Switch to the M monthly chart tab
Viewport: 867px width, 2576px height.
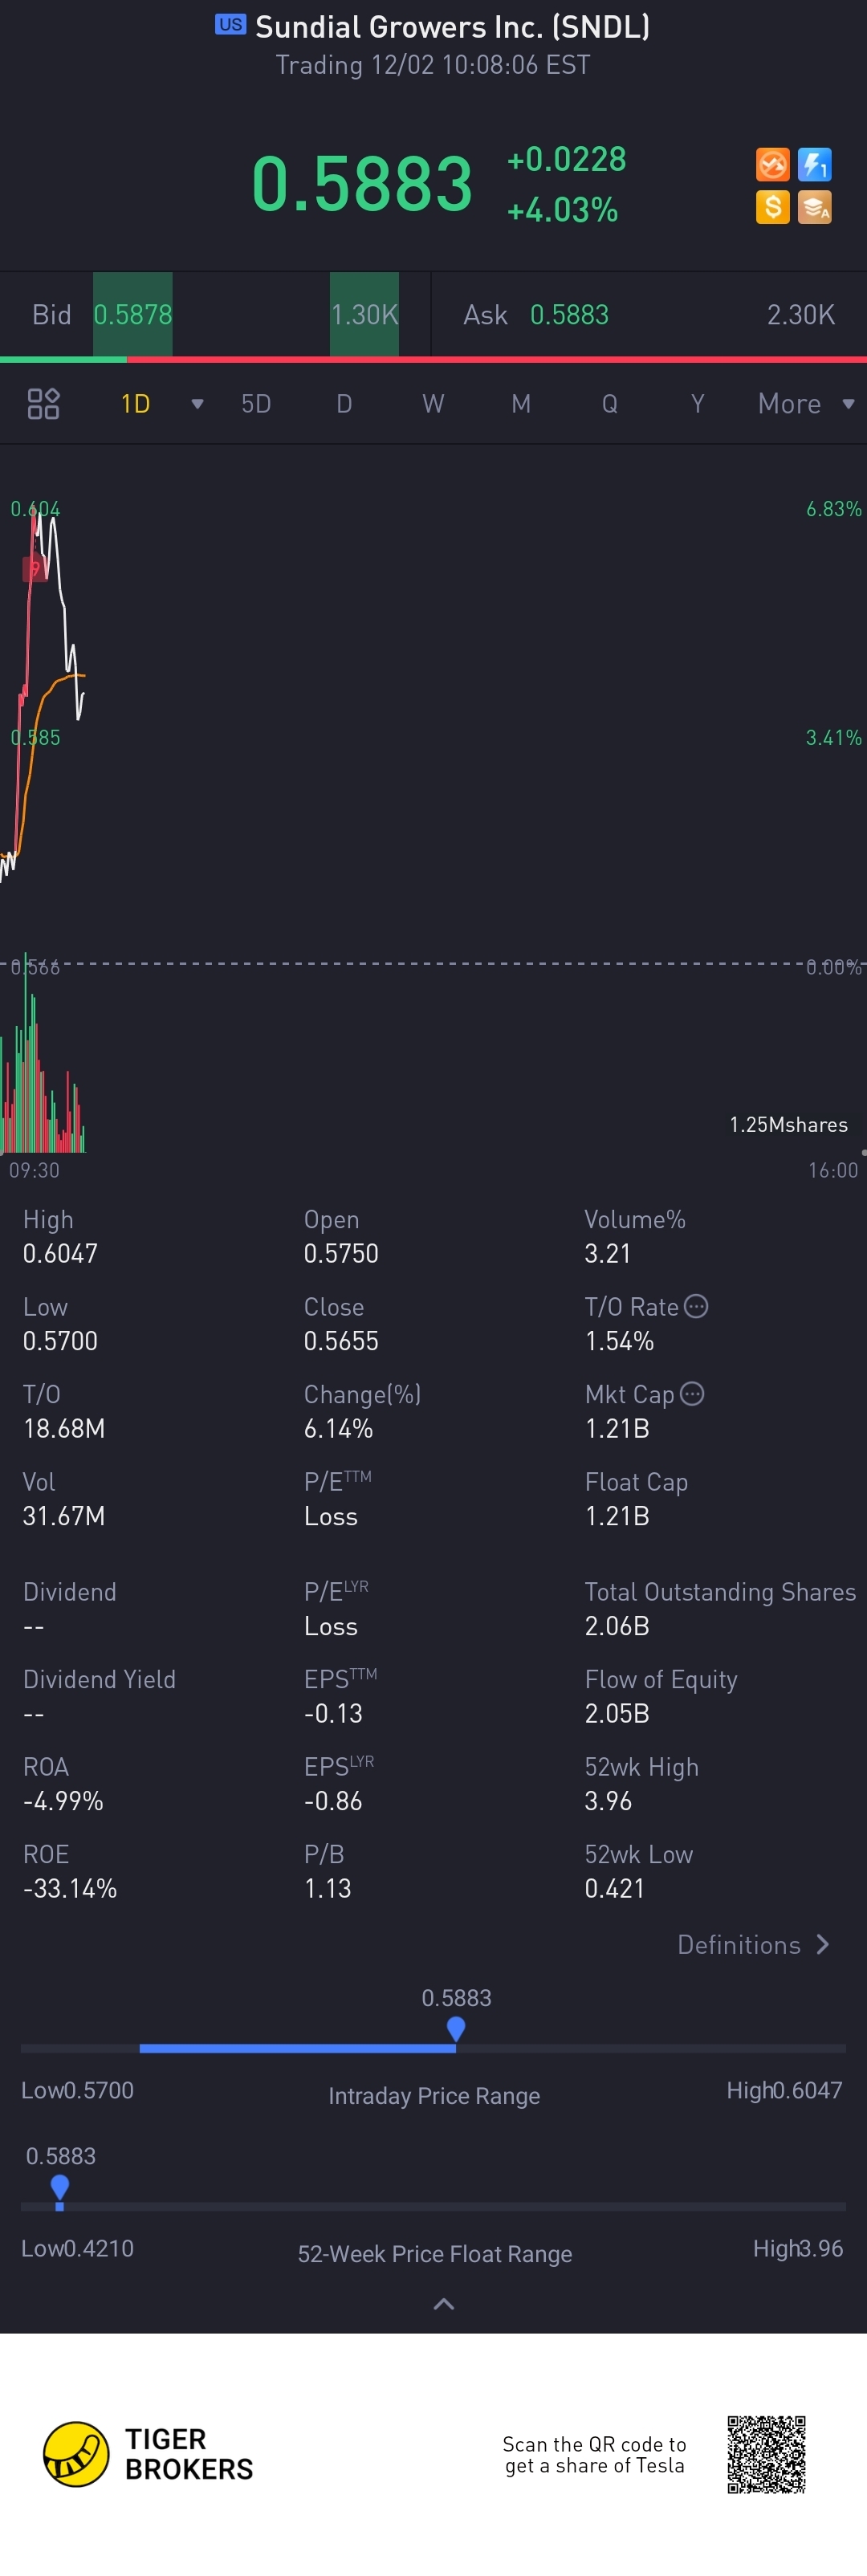[521, 404]
